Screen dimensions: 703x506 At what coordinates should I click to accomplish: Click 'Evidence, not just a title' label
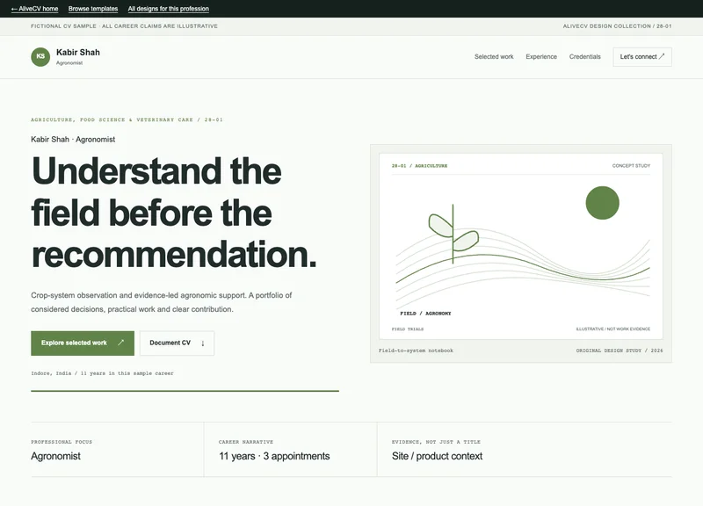coord(436,442)
